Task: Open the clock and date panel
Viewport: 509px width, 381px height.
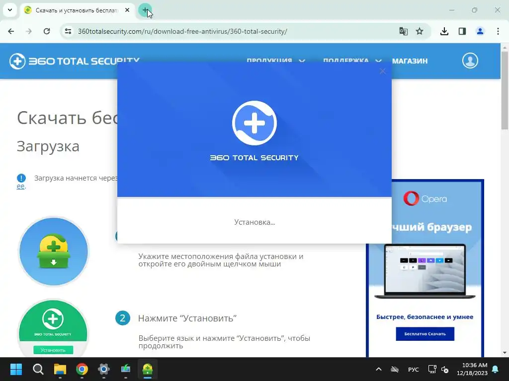Action: [x=472, y=369]
